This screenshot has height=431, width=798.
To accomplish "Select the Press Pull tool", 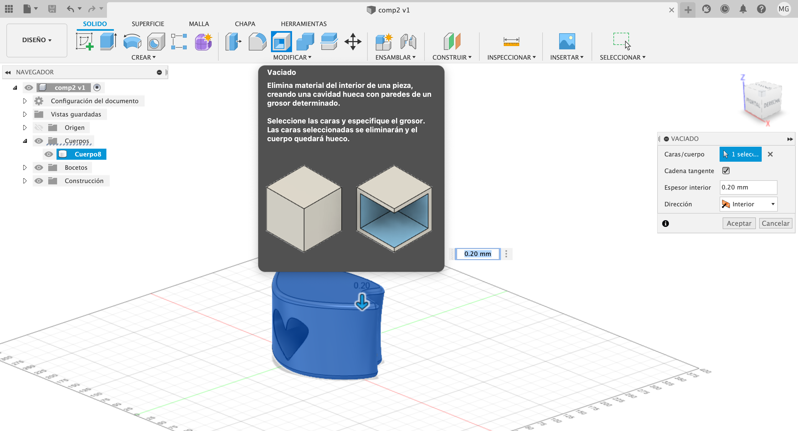I will (x=234, y=41).
